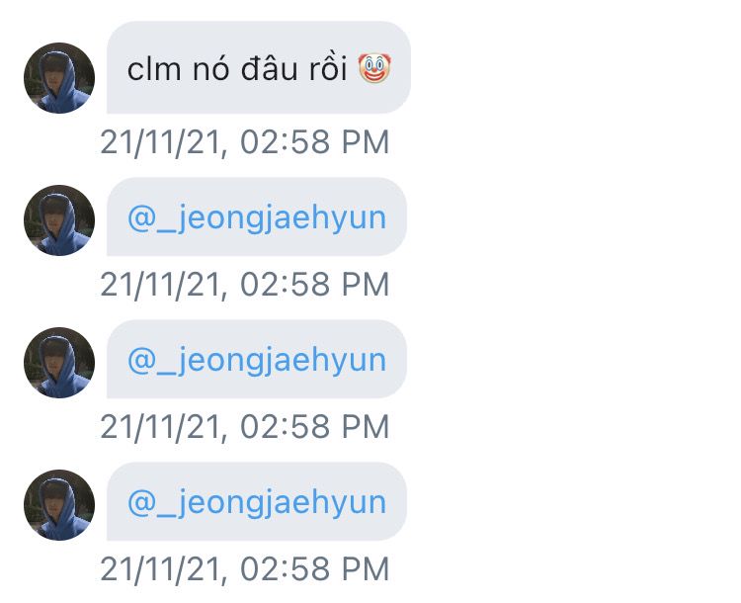Tap the avatar beside the first @_jeongjaehyun mention
The width and height of the screenshot is (741, 603).
point(59,220)
